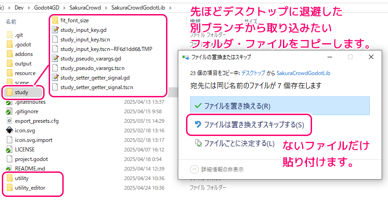Click the LICENSE file icon
388x201 pixels.
tap(9, 150)
